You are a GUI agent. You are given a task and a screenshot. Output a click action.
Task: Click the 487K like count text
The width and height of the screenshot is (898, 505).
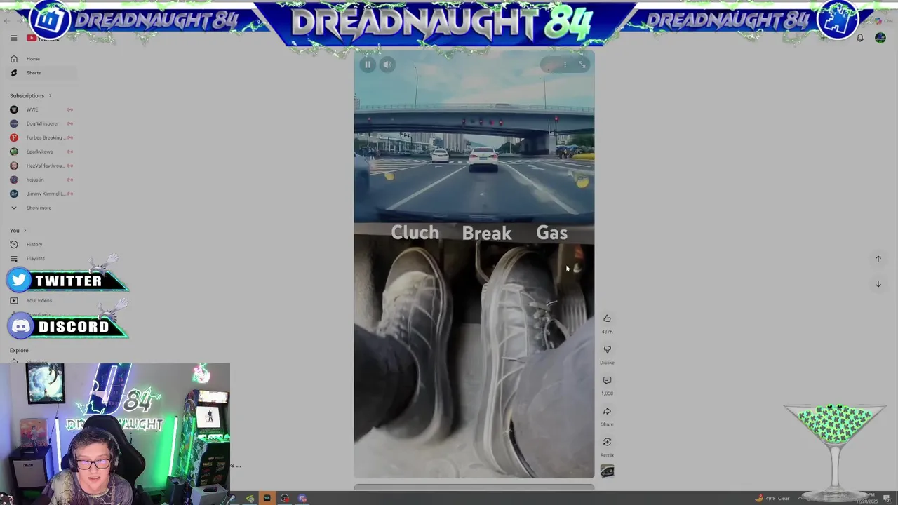(607, 332)
